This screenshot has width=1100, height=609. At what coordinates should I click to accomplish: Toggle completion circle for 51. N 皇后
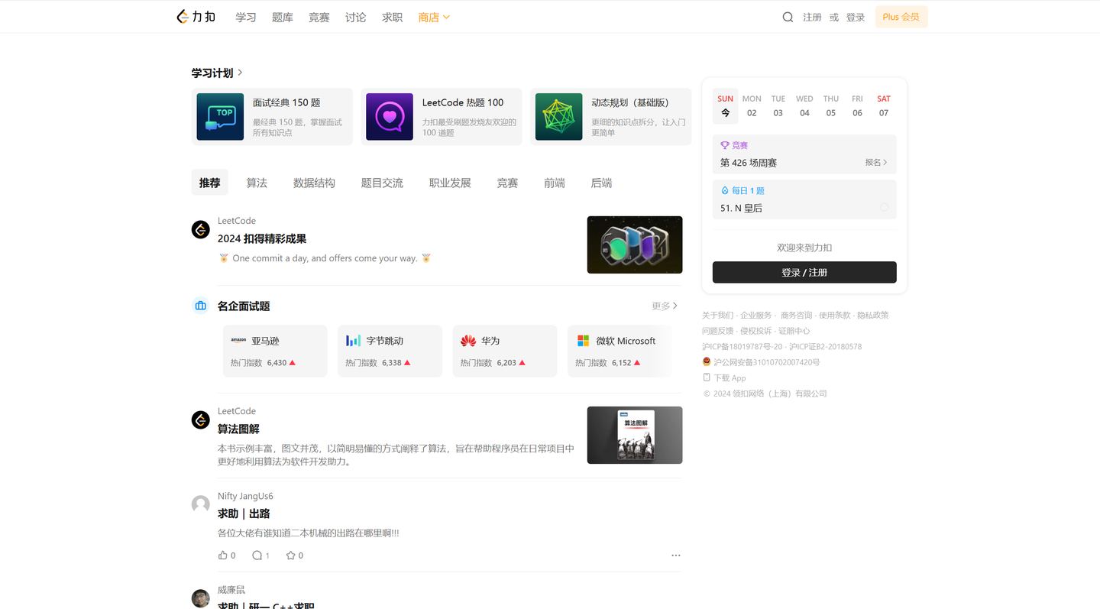click(885, 207)
